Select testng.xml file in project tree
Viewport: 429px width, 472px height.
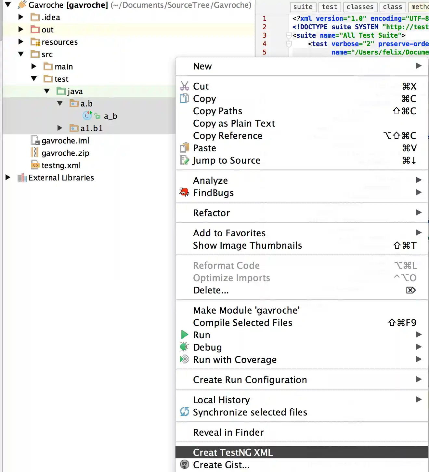click(61, 165)
